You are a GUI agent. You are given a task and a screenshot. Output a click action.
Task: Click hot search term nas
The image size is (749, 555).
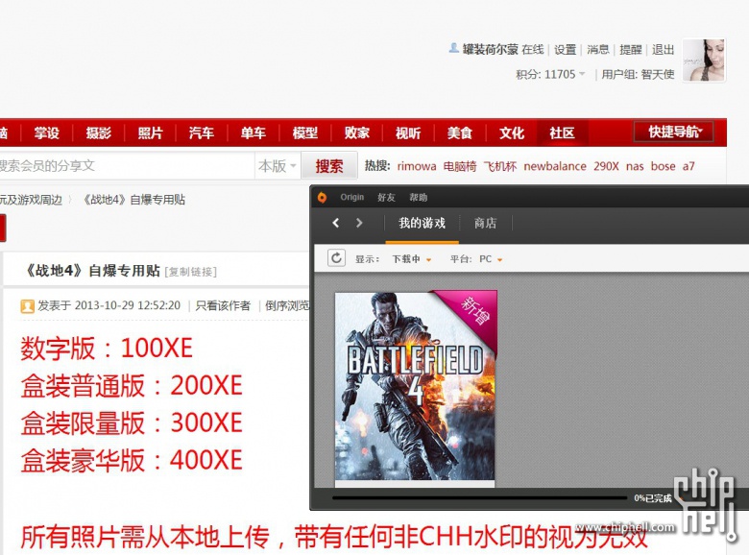635,166
